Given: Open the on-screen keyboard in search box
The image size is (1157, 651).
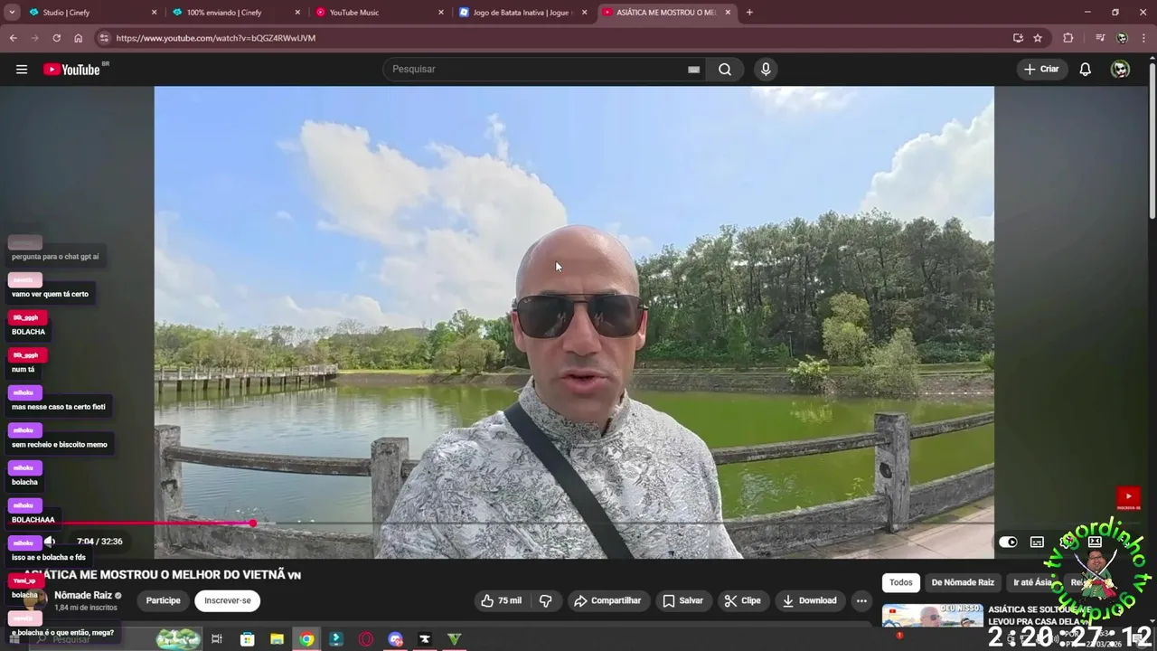Looking at the screenshot, I should (693, 70).
